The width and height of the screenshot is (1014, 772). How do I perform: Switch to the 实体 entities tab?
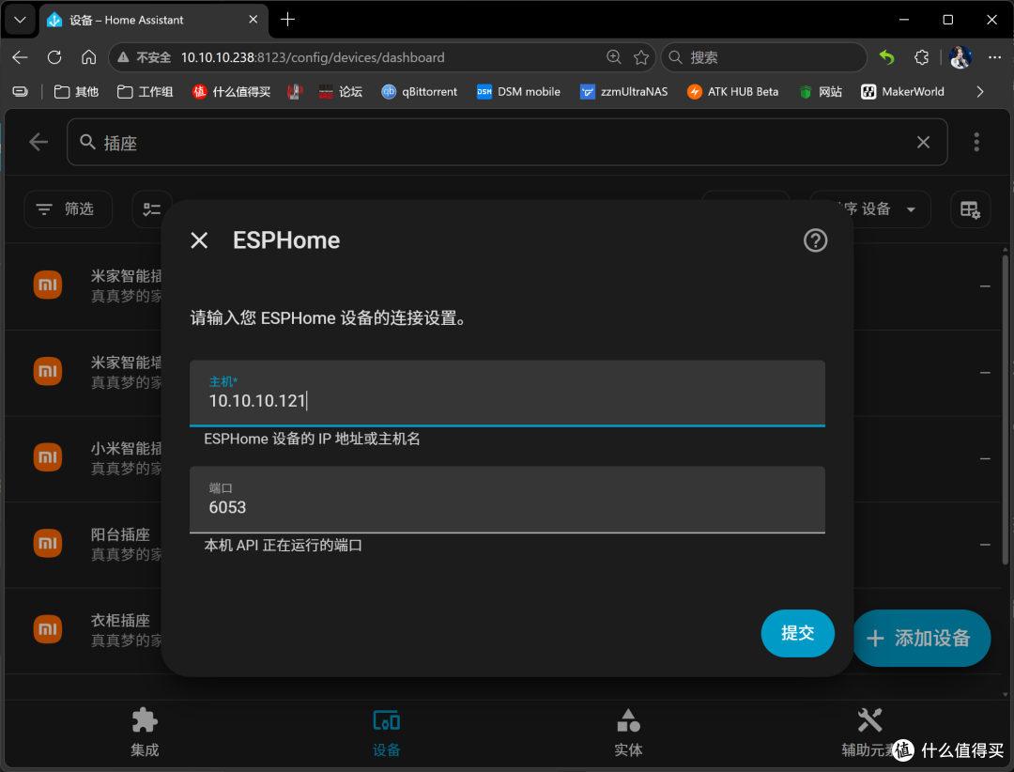tap(628, 733)
